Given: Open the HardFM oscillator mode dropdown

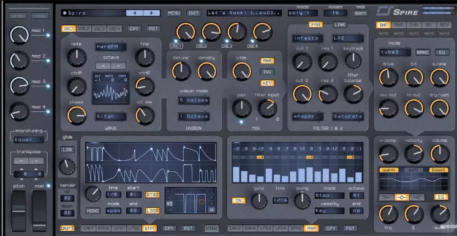Looking at the screenshot, I should pos(110,46).
